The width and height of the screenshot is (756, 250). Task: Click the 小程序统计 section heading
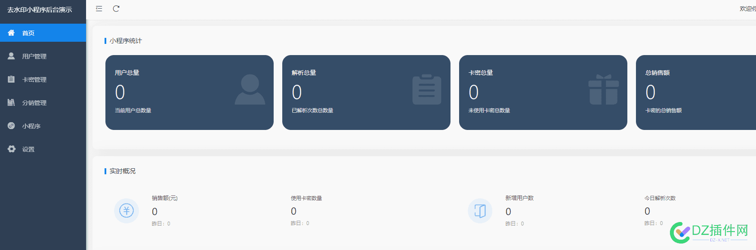[126, 41]
